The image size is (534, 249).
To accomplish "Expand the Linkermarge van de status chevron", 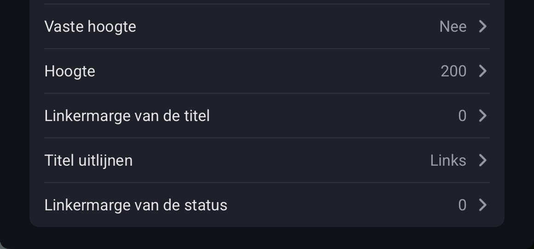I will point(482,205).
